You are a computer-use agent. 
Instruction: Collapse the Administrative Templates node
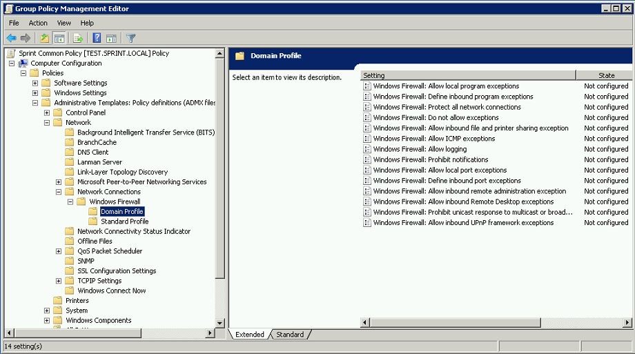[x=35, y=103]
